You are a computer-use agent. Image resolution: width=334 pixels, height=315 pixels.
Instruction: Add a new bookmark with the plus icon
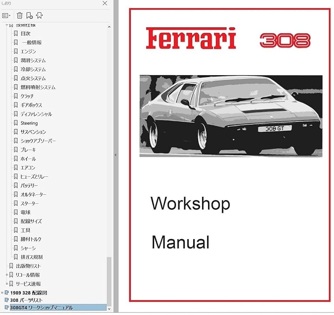coord(30,15)
